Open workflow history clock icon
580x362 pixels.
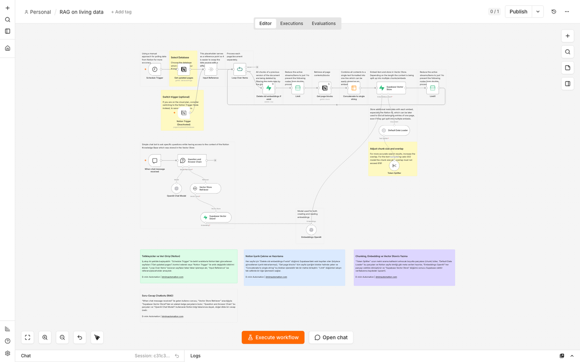[x=554, y=12]
